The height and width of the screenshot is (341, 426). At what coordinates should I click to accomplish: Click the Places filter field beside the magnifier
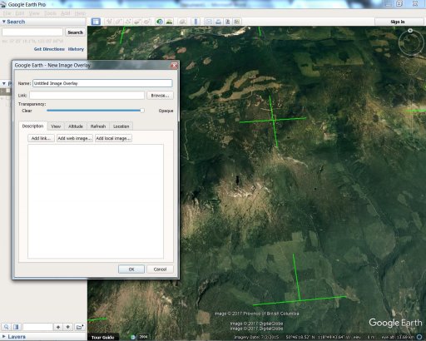[37, 327]
